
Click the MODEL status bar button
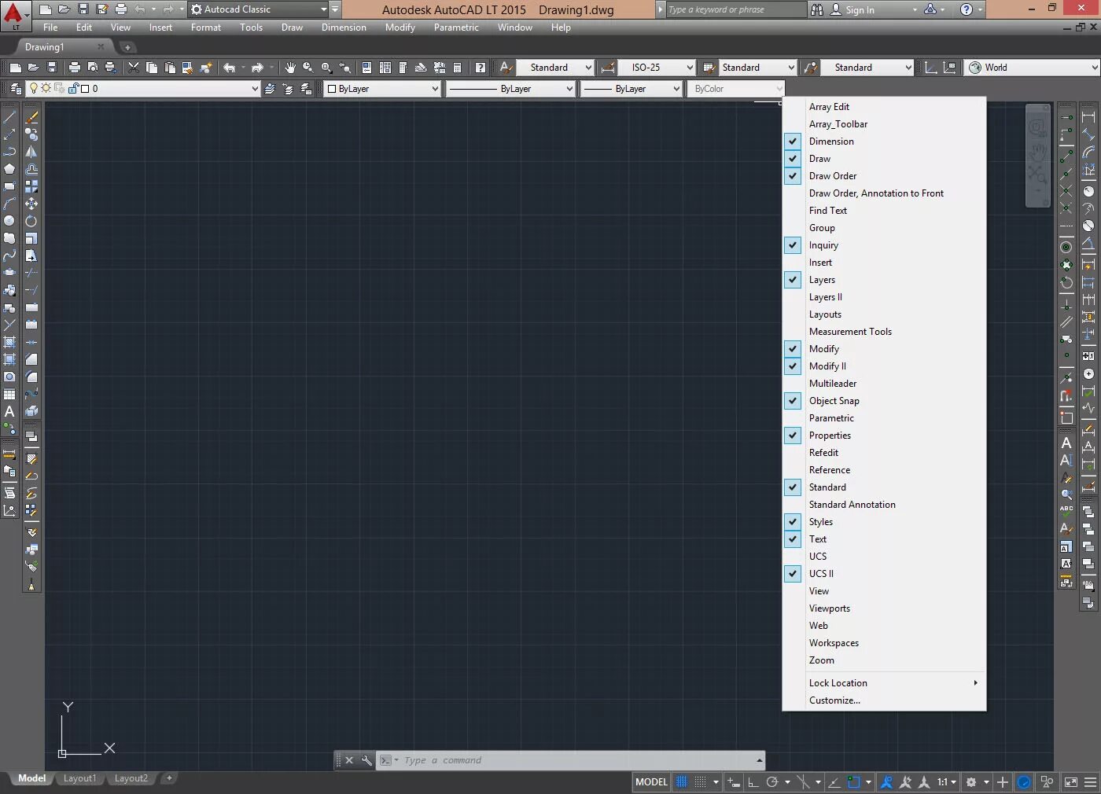pyautogui.click(x=651, y=782)
